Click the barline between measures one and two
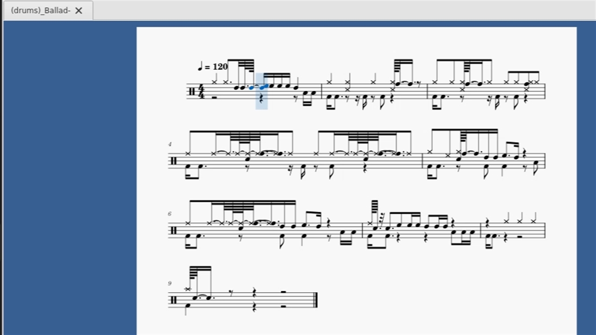This screenshot has height=335, width=596. 322,91
